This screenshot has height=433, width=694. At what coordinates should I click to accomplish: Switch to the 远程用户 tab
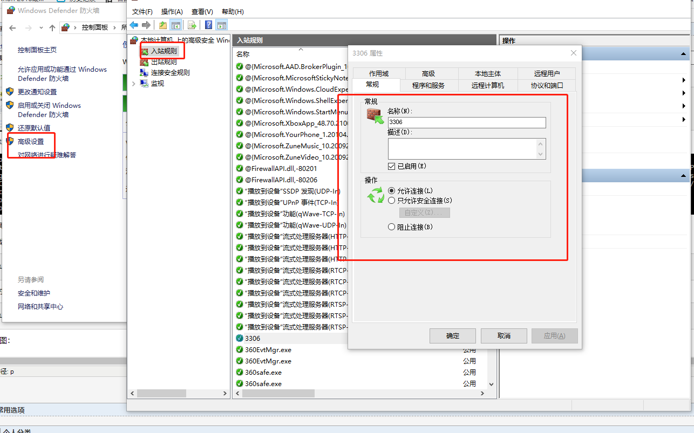[x=547, y=74]
